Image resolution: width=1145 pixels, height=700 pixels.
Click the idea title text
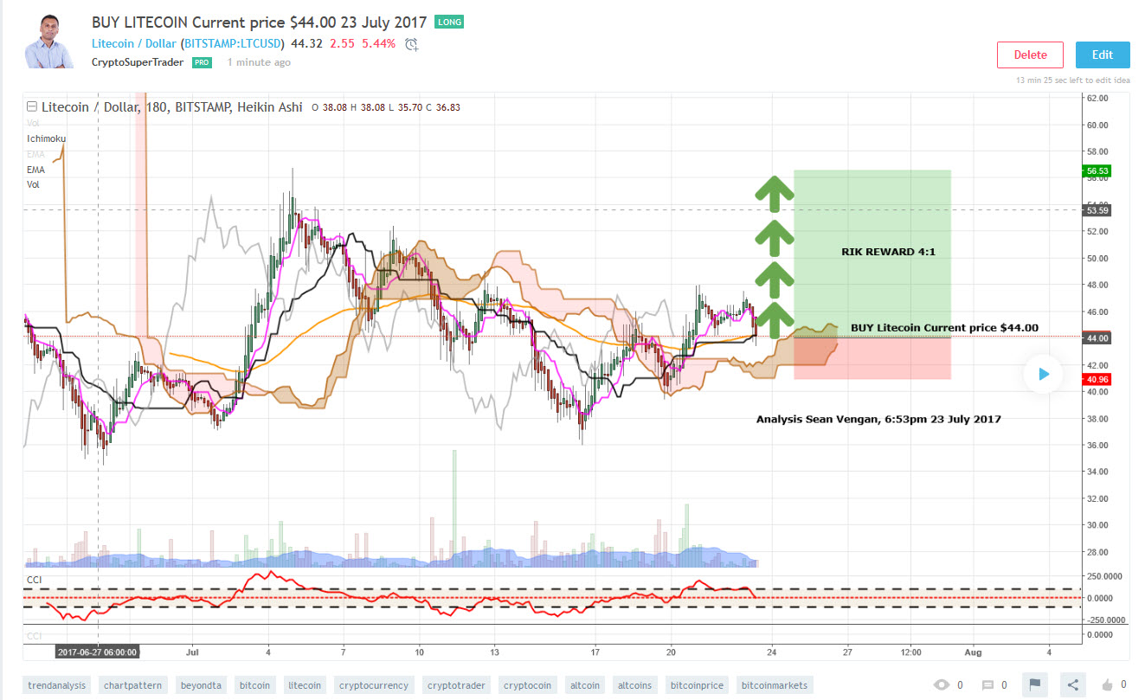(x=259, y=22)
